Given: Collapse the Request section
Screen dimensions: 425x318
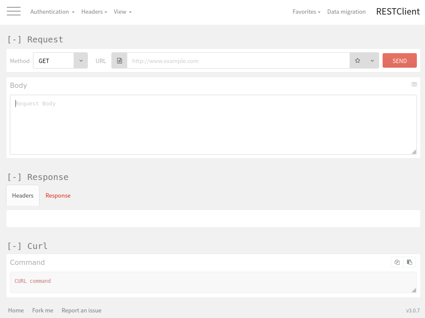Looking at the screenshot, I should 14,39.
